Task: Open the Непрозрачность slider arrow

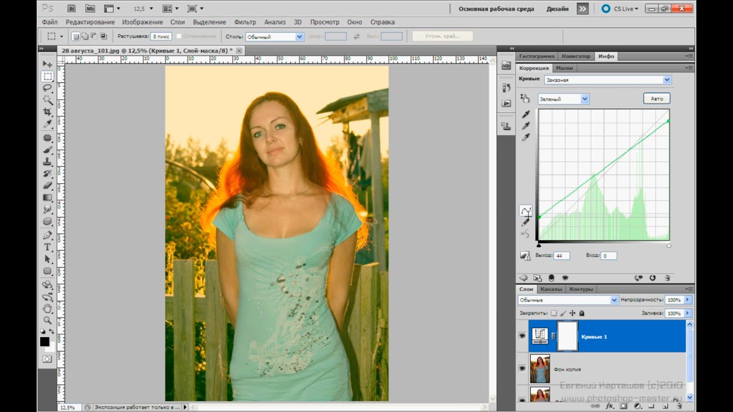Action: (x=688, y=300)
